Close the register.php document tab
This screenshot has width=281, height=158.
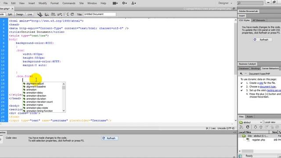pos(12,9)
